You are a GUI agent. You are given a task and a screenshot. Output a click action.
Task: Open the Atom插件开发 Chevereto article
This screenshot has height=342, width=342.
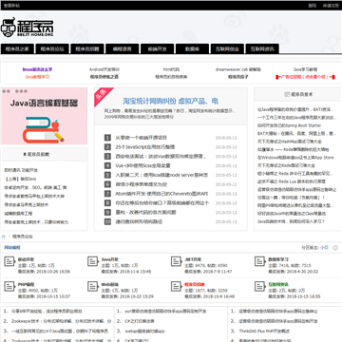pyautogui.click(x=161, y=194)
